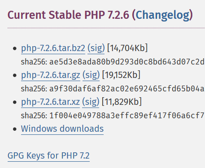Open the sig link for the tar.gz file

[91, 75]
